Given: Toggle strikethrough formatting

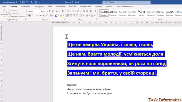Looking at the screenshot, I should (40, 16).
